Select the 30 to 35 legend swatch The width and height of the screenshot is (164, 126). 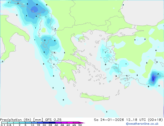coord(58,123)
